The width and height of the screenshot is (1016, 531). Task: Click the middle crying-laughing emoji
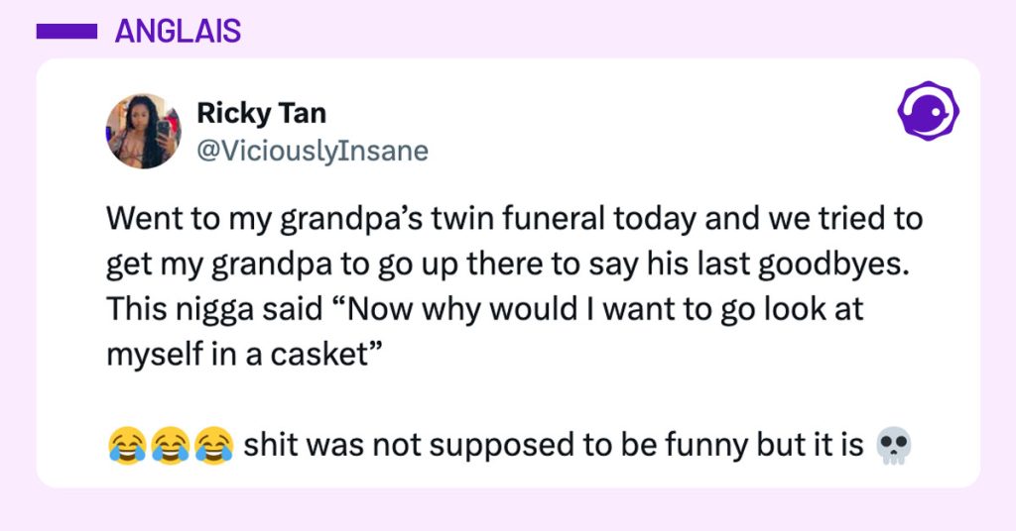pos(171,446)
